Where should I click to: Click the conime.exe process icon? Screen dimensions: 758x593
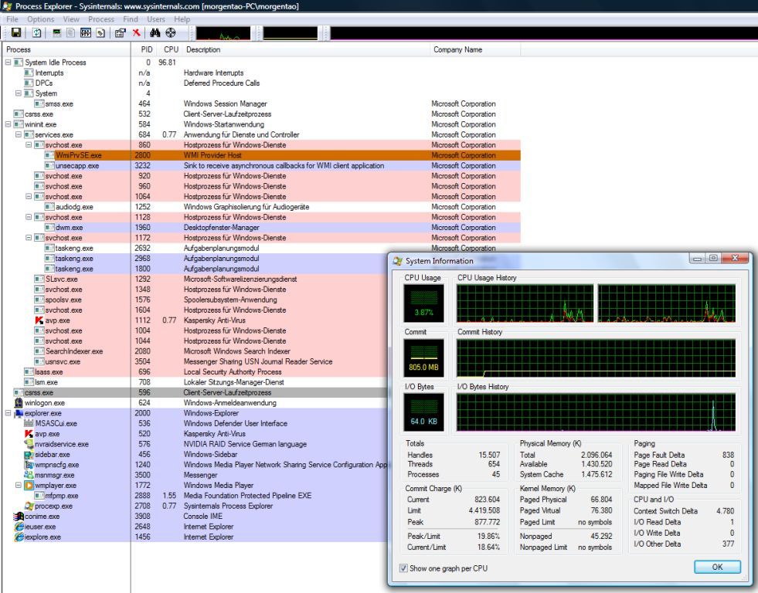coord(19,517)
